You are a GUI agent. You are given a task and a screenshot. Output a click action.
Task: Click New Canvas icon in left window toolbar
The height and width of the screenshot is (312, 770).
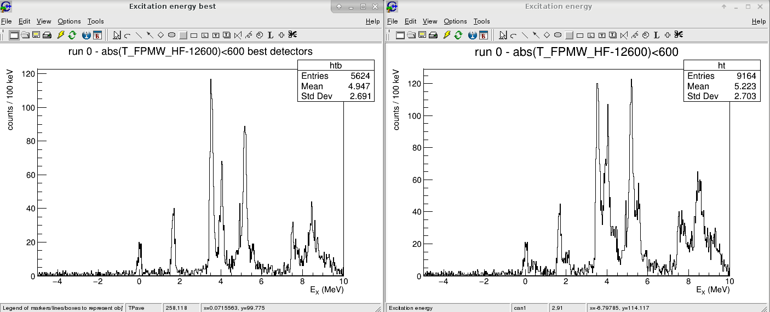(14, 35)
